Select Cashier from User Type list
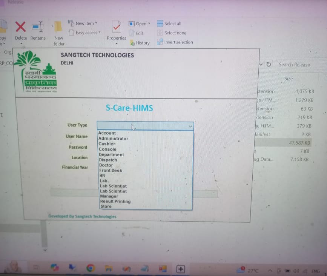327x276 pixels. pos(107,144)
